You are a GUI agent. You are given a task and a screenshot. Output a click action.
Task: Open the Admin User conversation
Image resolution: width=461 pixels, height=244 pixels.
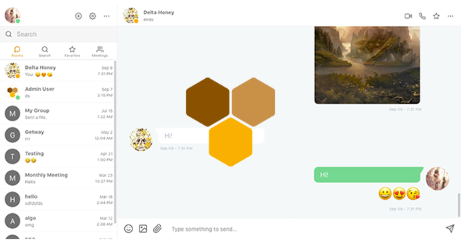[x=58, y=92]
